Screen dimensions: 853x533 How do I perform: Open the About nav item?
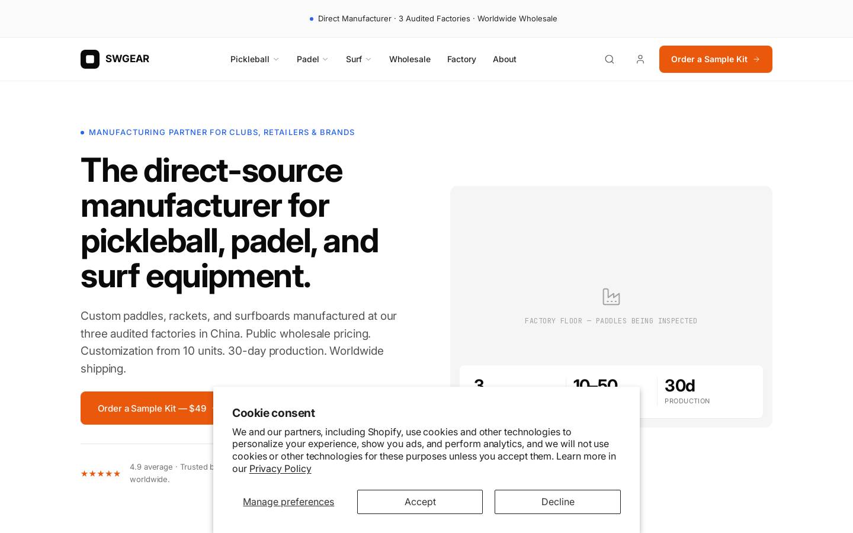(x=505, y=59)
